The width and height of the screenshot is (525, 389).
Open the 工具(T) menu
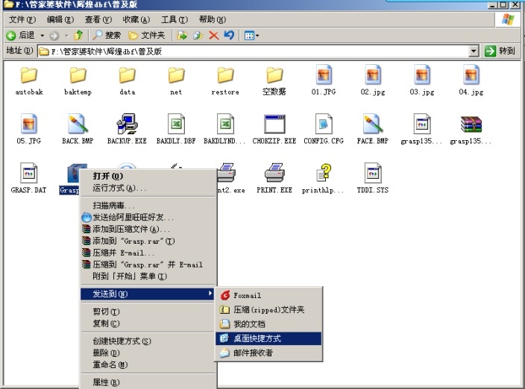coord(174,19)
